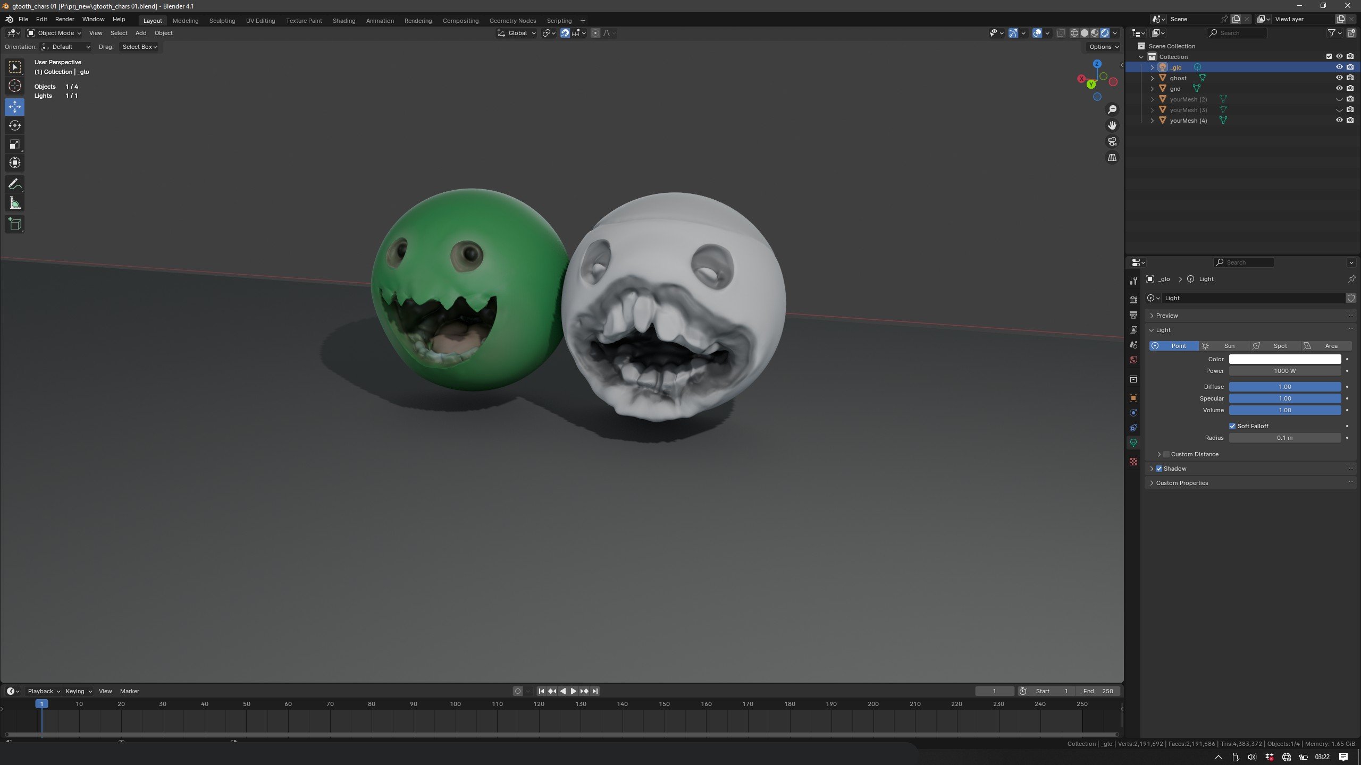Click the Diffuse value slider
Screen dimensions: 1361x765
tap(1284, 386)
